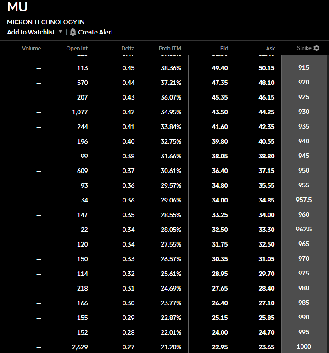Select the 33.30 ask at the 962.5 strike
Screen dimensions: 329x353
click(x=267, y=230)
